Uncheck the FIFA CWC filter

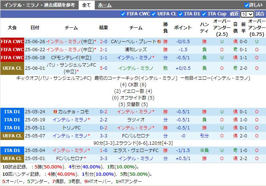coord(123,14)
